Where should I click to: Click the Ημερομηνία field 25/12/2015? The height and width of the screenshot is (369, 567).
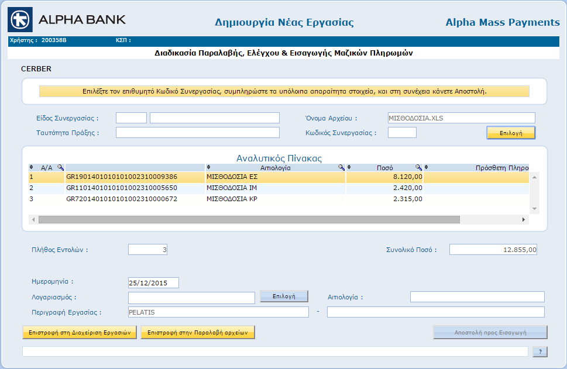click(154, 282)
